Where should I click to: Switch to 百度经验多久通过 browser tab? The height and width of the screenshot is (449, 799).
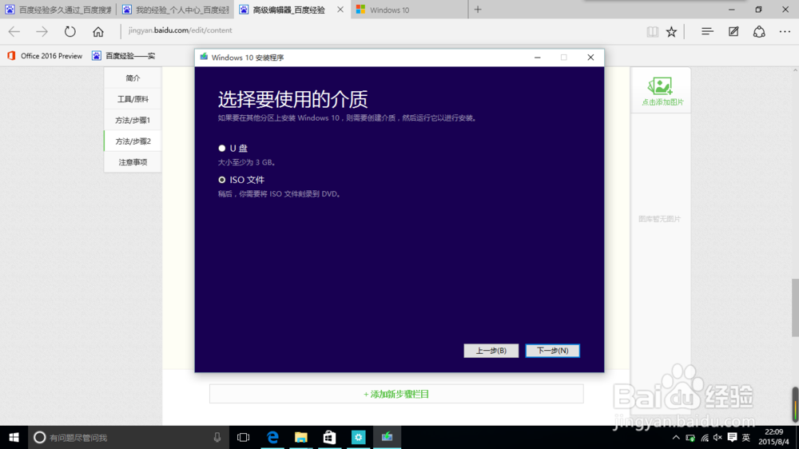58,10
